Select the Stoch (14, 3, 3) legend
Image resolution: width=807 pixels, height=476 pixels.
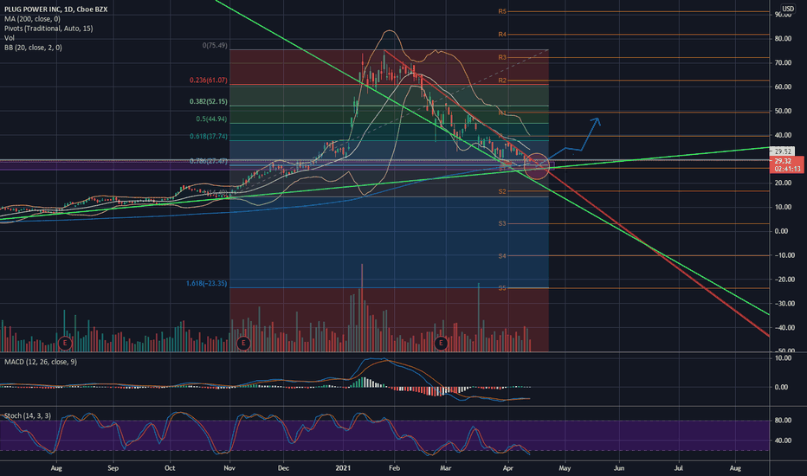(x=28, y=415)
